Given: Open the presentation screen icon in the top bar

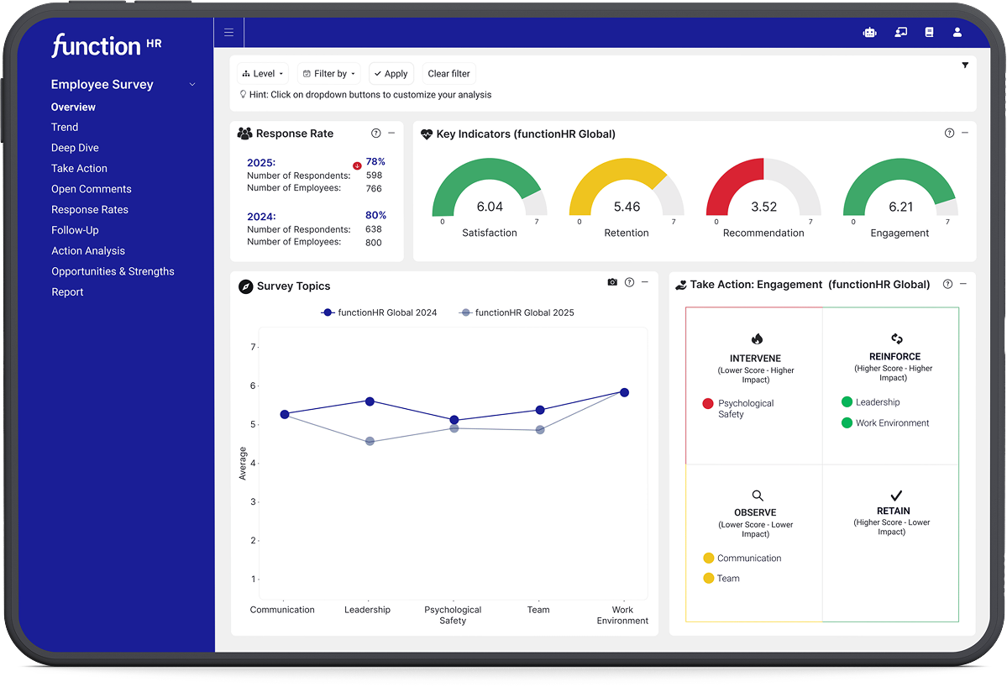Looking at the screenshot, I should tap(900, 32).
